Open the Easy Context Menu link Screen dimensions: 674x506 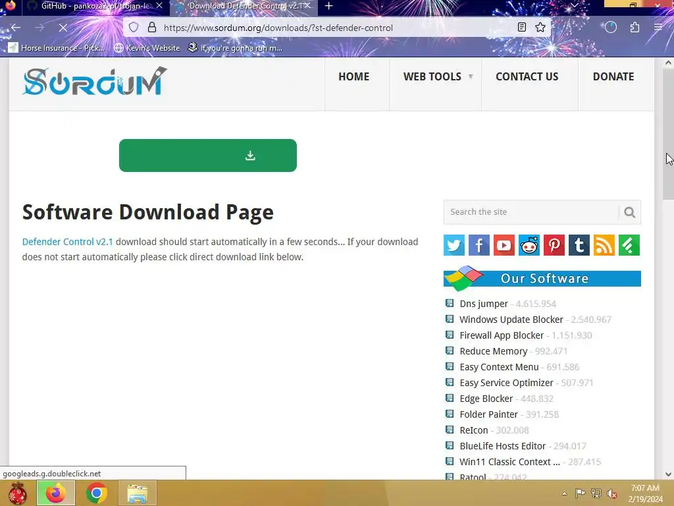499,367
